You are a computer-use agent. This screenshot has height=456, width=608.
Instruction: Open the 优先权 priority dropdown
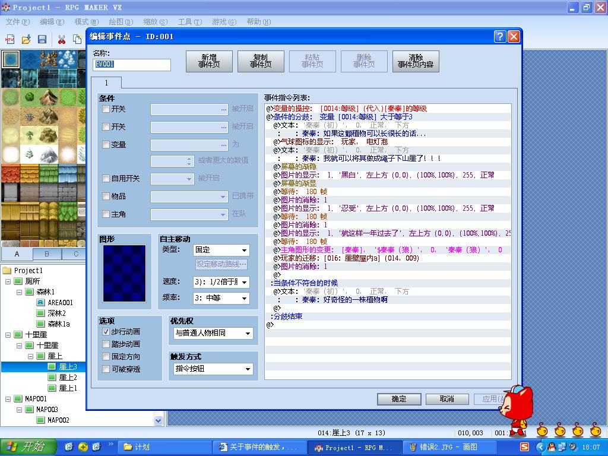click(213, 333)
